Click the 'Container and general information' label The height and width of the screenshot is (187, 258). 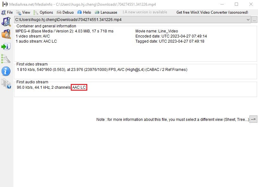[46, 26]
